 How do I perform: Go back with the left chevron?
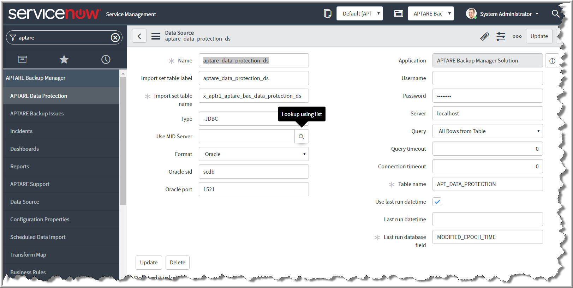click(x=139, y=36)
